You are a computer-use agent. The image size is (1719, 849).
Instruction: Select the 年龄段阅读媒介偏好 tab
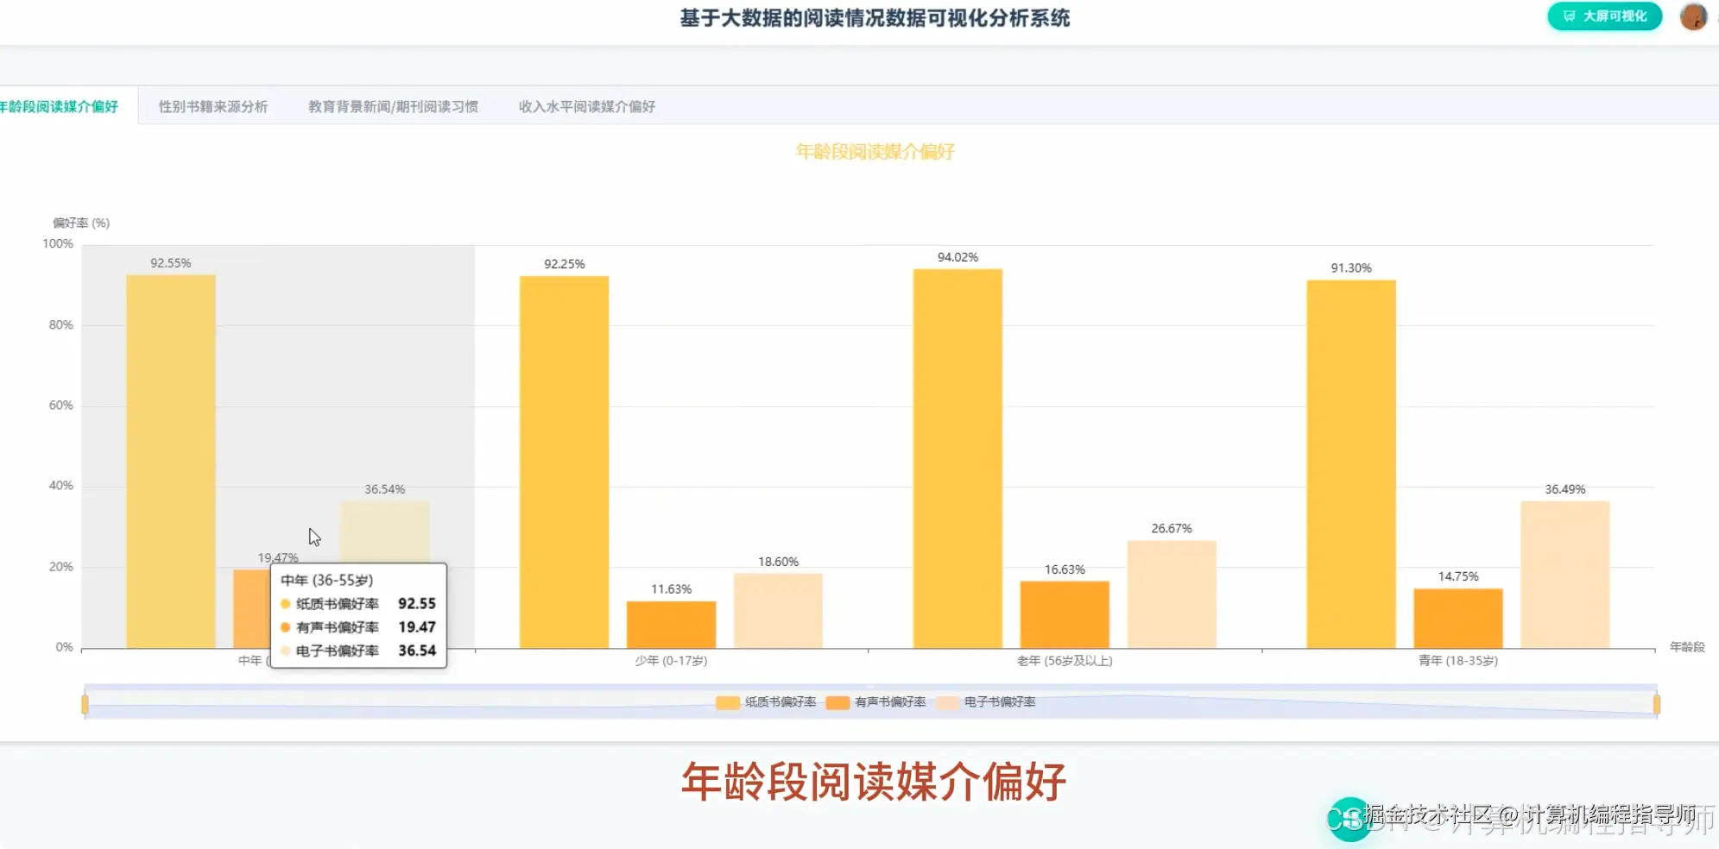[60, 105]
